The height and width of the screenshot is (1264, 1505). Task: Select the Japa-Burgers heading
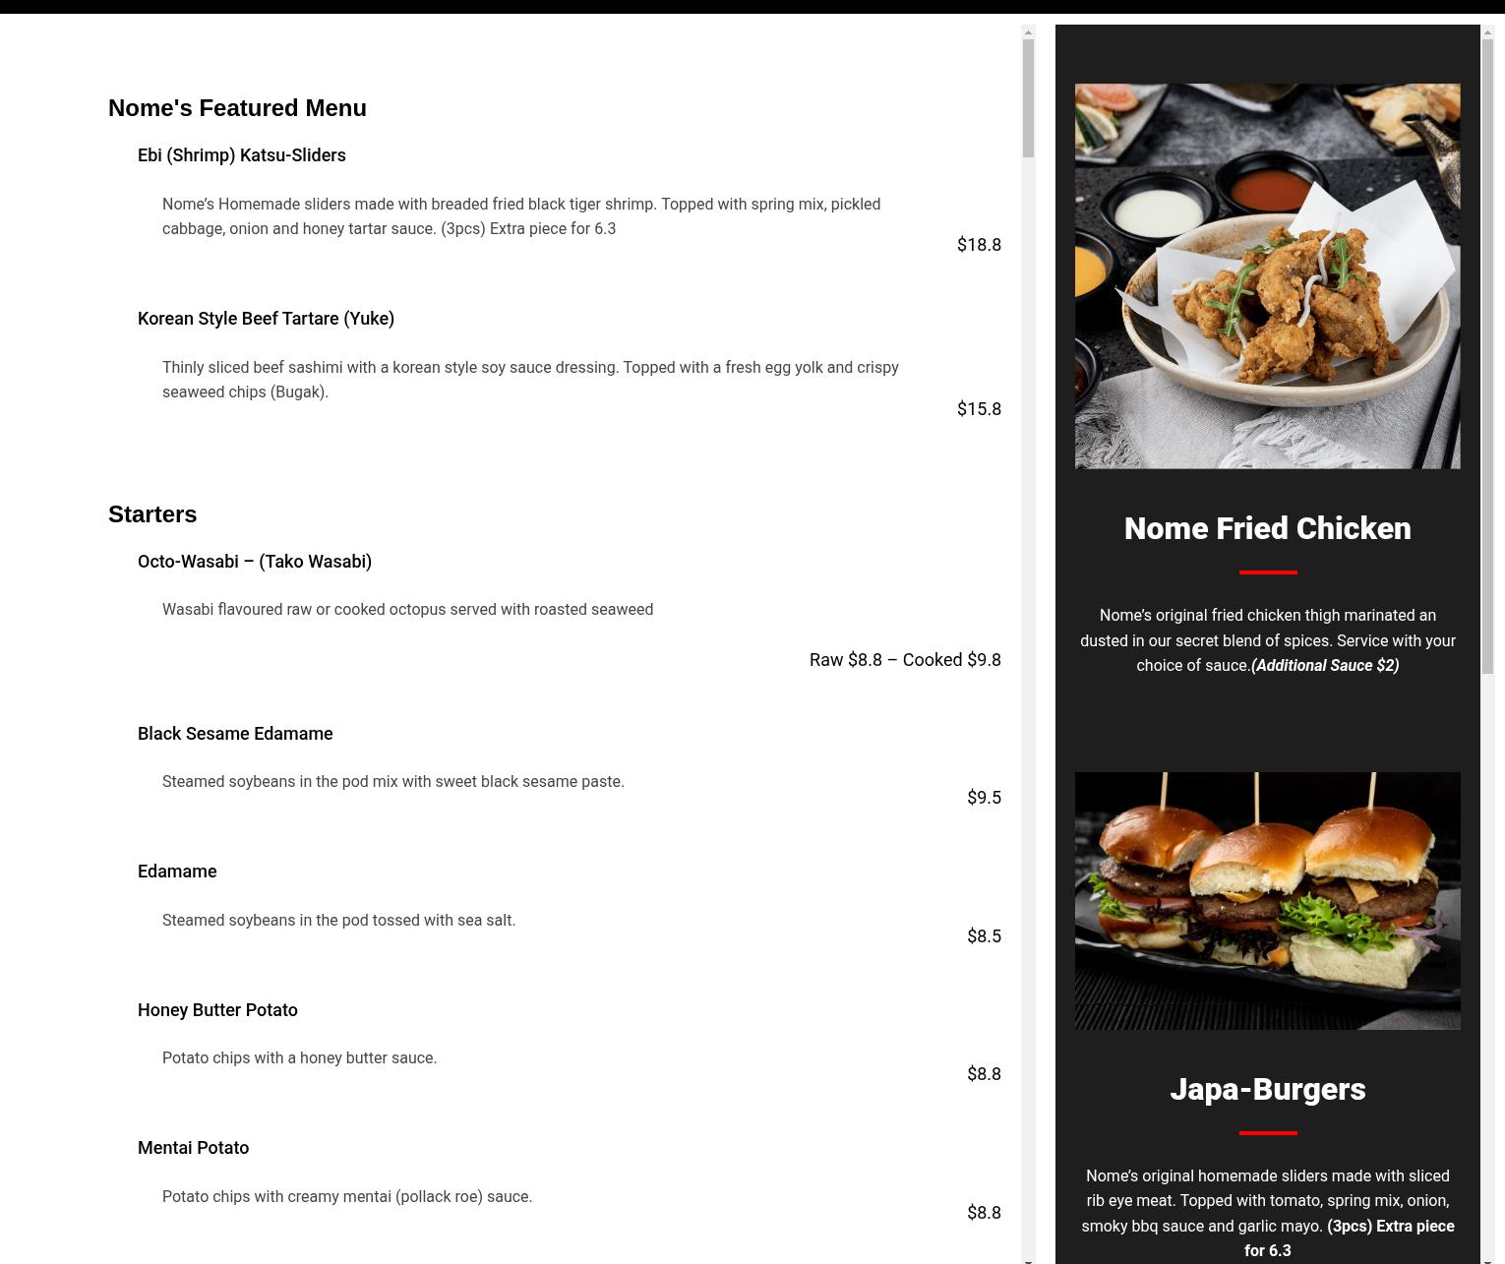click(1267, 1089)
